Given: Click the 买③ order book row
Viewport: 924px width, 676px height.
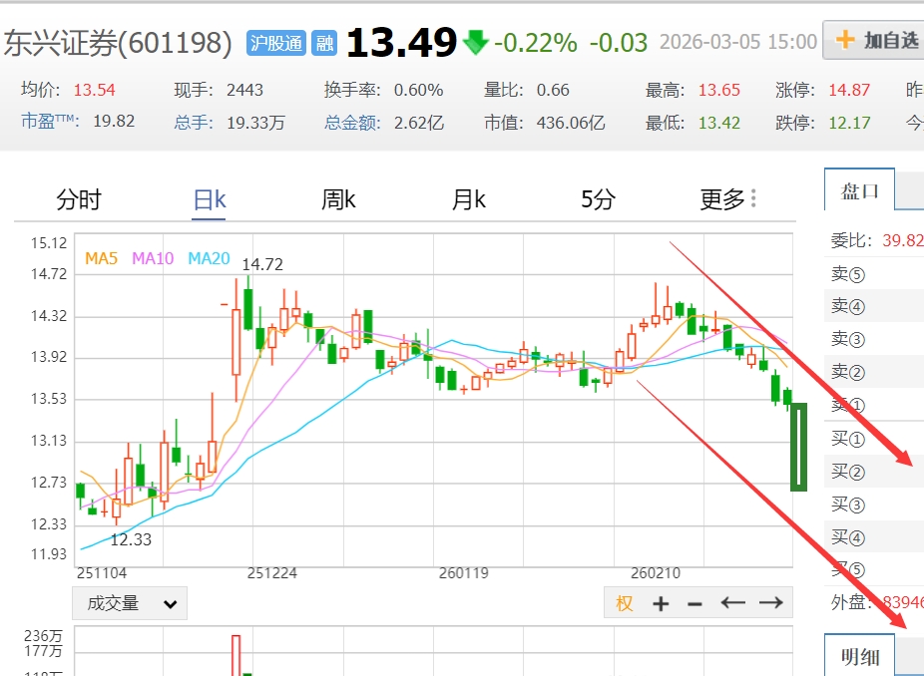Looking at the screenshot, I should pyautogui.click(x=874, y=505).
